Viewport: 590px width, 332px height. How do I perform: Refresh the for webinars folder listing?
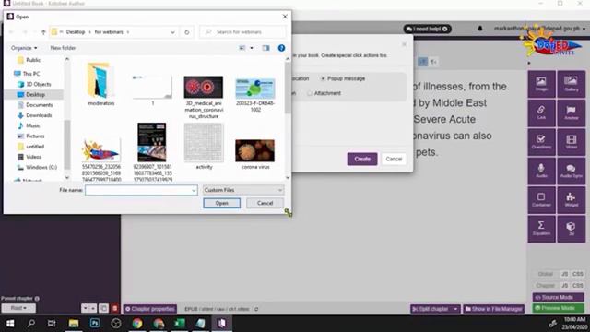186,32
